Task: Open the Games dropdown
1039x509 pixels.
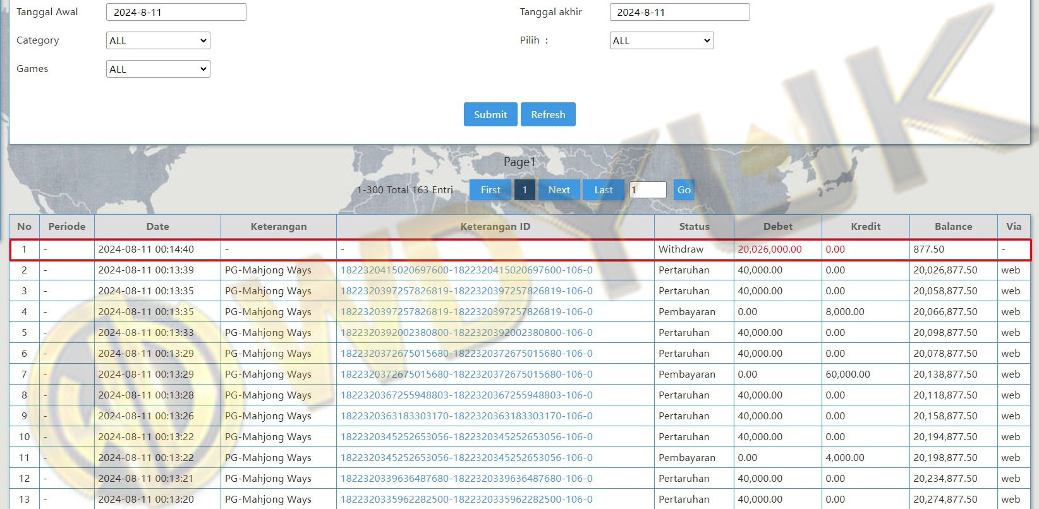Action: coord(158,69)
